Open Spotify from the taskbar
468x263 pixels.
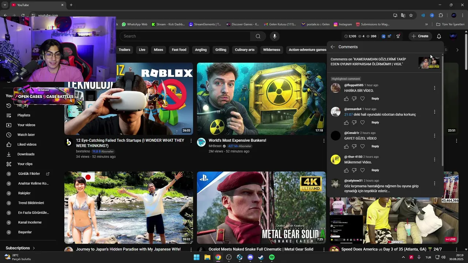272,257
